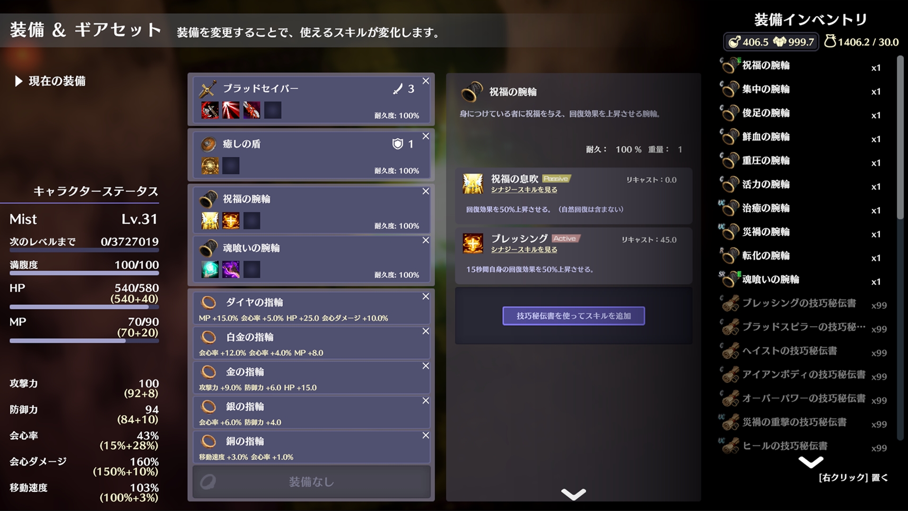Viewport: 908px width, 511px height.
Task: Click the down chevron under the item detail panel
Action: pos(573,494)
